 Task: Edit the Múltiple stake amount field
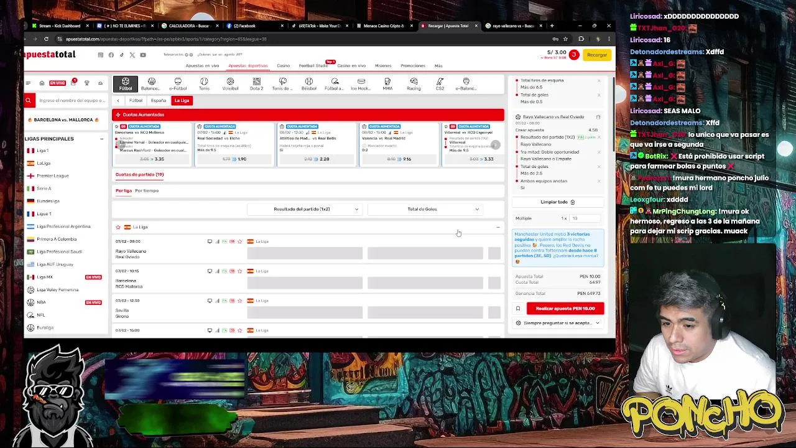586,218
